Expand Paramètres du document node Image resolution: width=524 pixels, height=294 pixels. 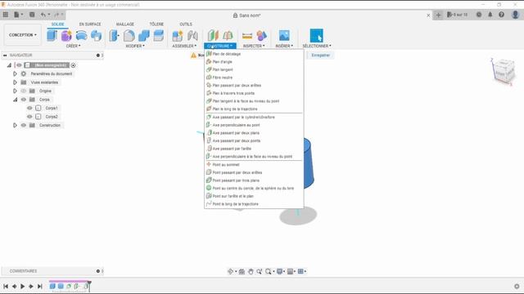(x=15, y=73)
